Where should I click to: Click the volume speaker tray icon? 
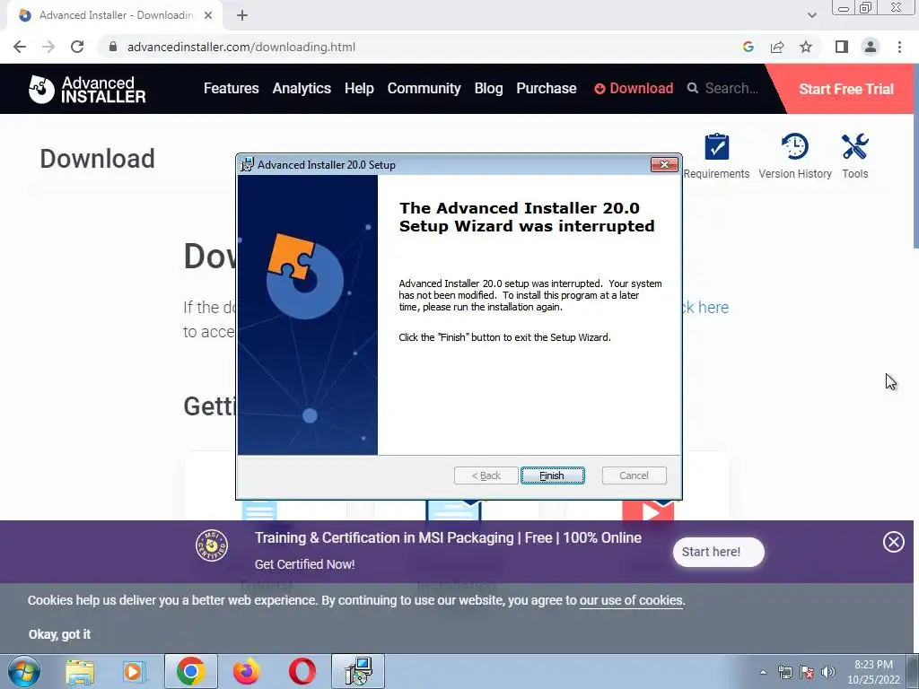coord(828,672)
